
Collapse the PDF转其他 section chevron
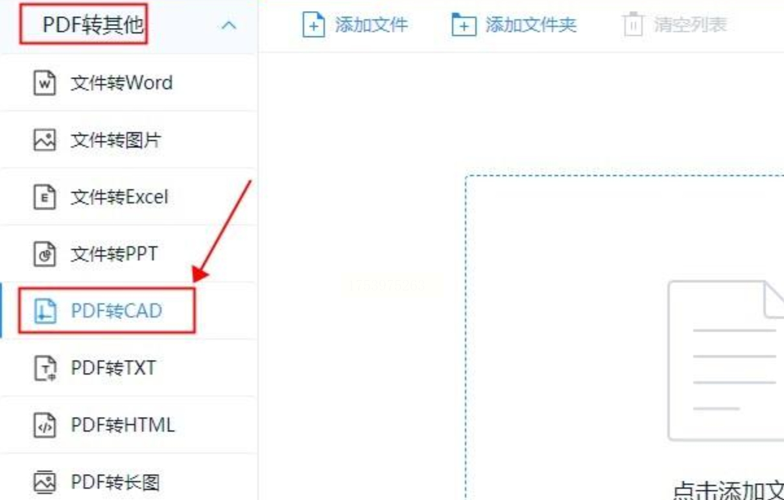(229, 26)
